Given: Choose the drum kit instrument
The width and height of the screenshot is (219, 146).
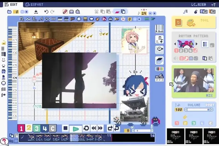Looking at the screenshot, I should click(85, 19).
